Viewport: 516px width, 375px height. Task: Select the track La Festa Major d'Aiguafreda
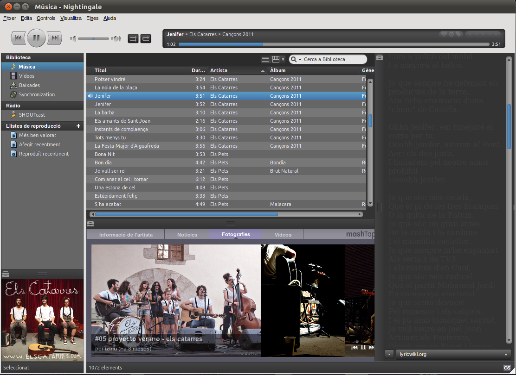(x=226, y=146)
